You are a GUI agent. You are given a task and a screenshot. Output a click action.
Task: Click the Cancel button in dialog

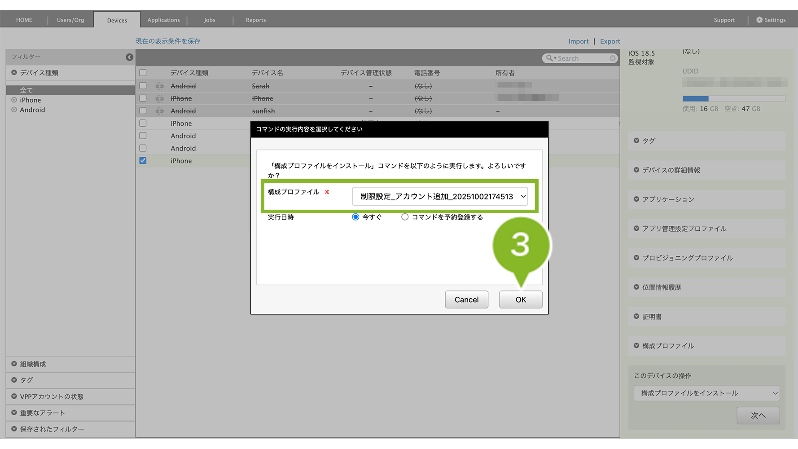(466, 299)
